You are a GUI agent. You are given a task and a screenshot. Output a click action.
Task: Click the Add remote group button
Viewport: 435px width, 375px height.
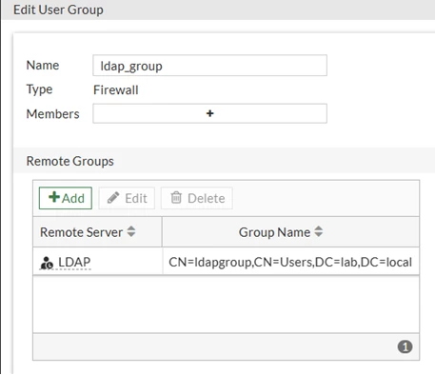pyautogui.click(x=66, y=198)
